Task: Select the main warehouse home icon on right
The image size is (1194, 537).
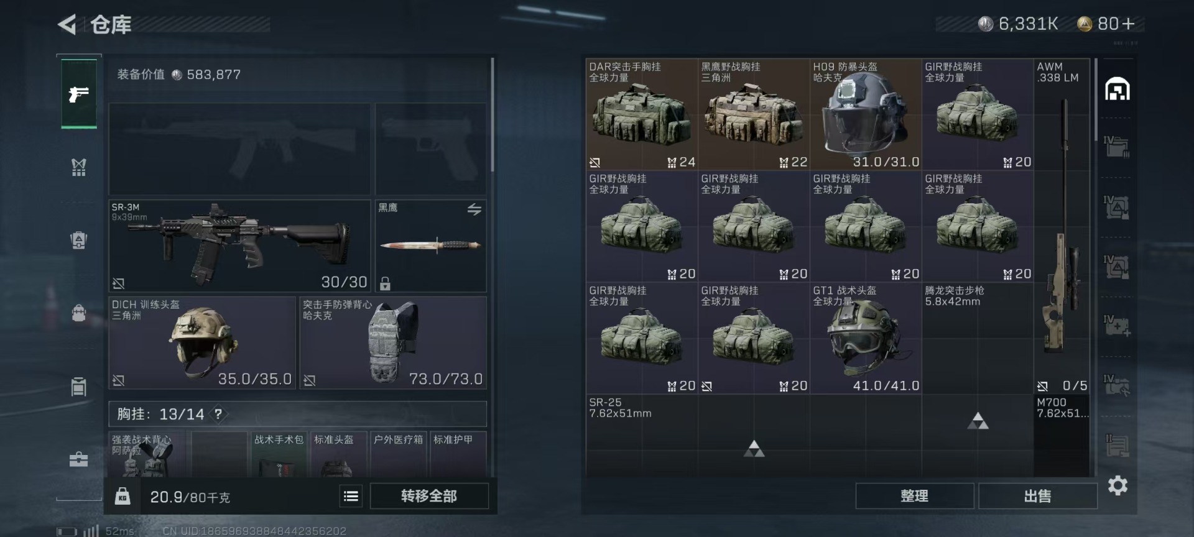Action: tap(1117, 89)
